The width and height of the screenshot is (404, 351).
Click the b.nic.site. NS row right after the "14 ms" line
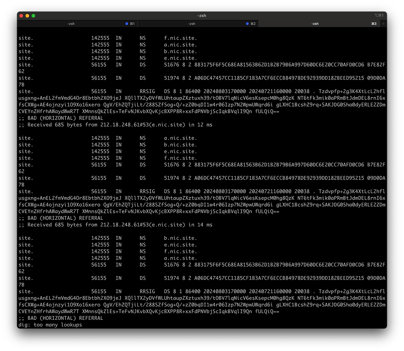[x=108, y=238]
